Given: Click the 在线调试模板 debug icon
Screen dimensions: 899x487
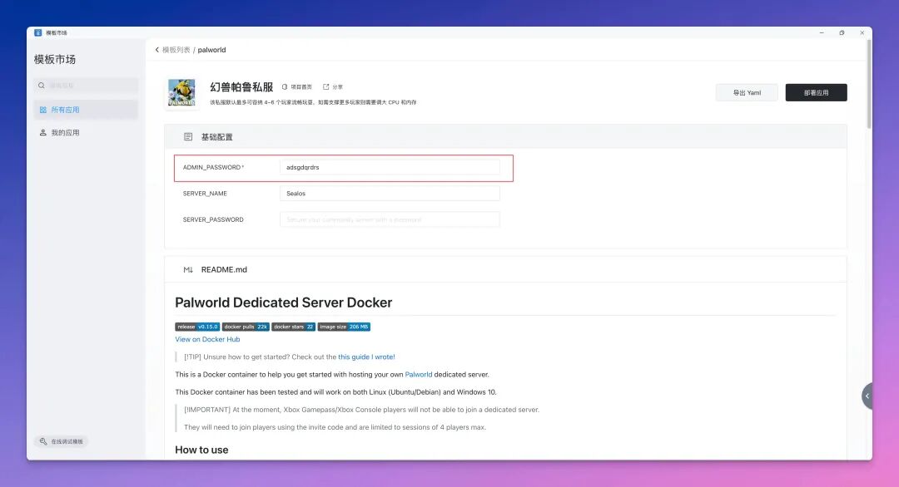Looking at the screenshot, I should click(43, 441).
